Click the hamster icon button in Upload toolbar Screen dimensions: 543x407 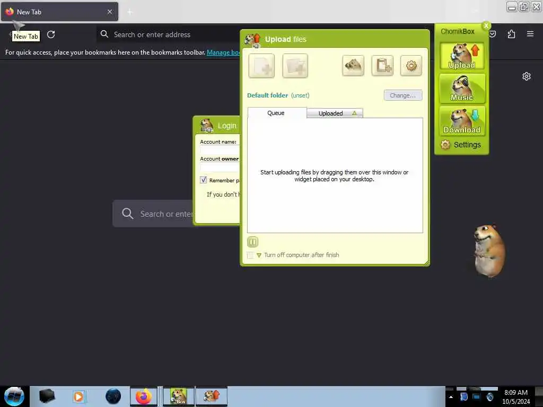pos(353,65)
